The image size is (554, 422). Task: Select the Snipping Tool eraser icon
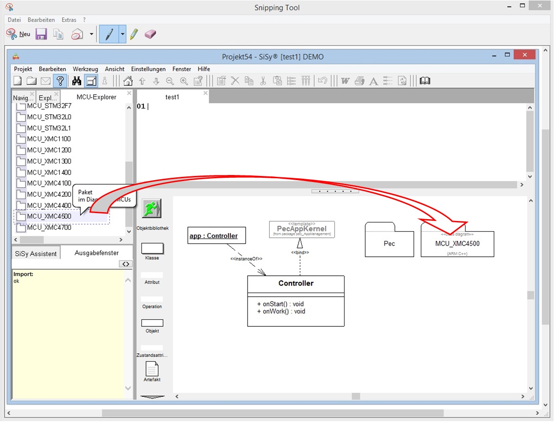click(151, 34)
